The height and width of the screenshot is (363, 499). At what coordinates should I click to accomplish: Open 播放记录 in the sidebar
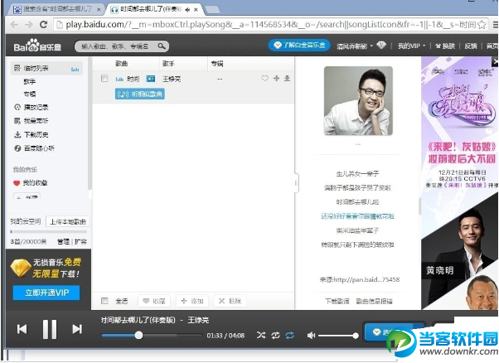pos(37,108)
